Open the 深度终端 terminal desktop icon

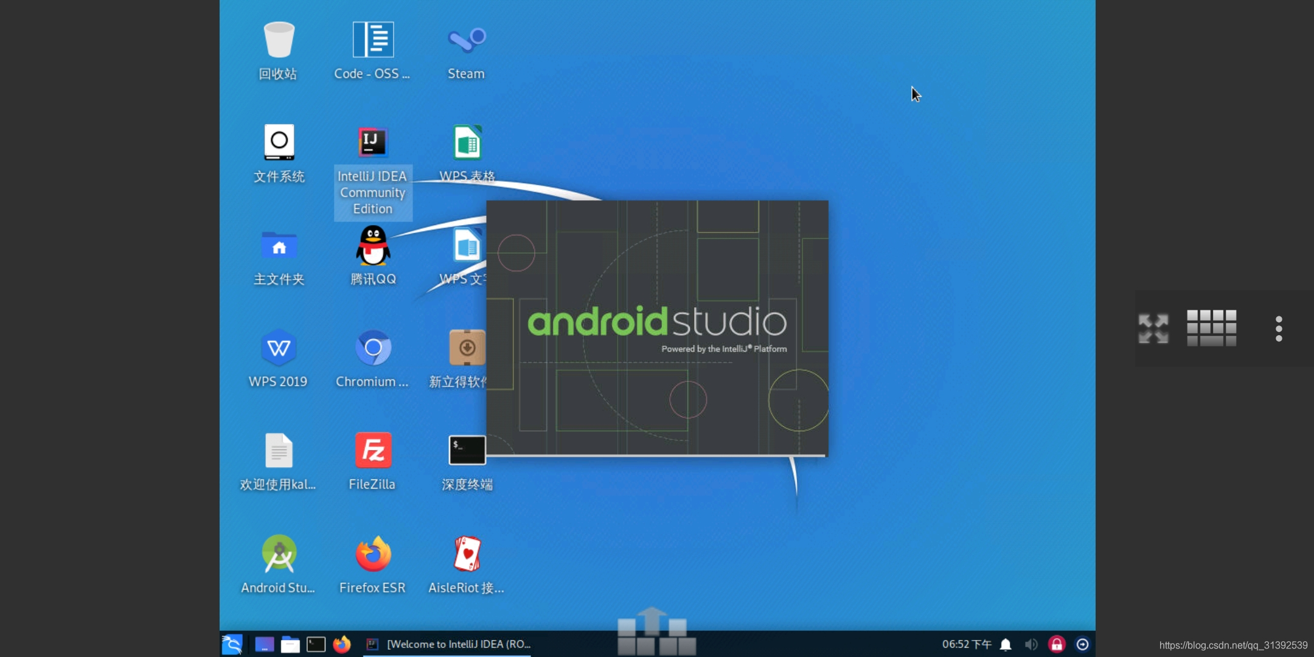(x=467, y=451)
